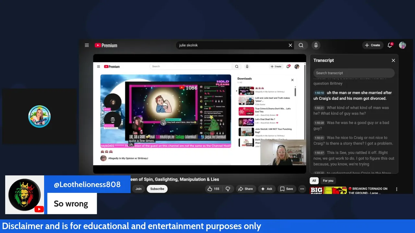The height and width of the screenshot is (233, 415).
Task: Select transcript line 'Was he was he a good guy'
Action: click(x=354, y=126)
